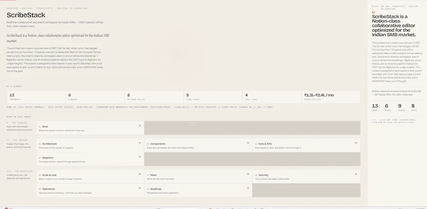This screenshot has width=427, height=209.
Task: Click the side panel italic workspace summary
Action: tap(397, 93)
